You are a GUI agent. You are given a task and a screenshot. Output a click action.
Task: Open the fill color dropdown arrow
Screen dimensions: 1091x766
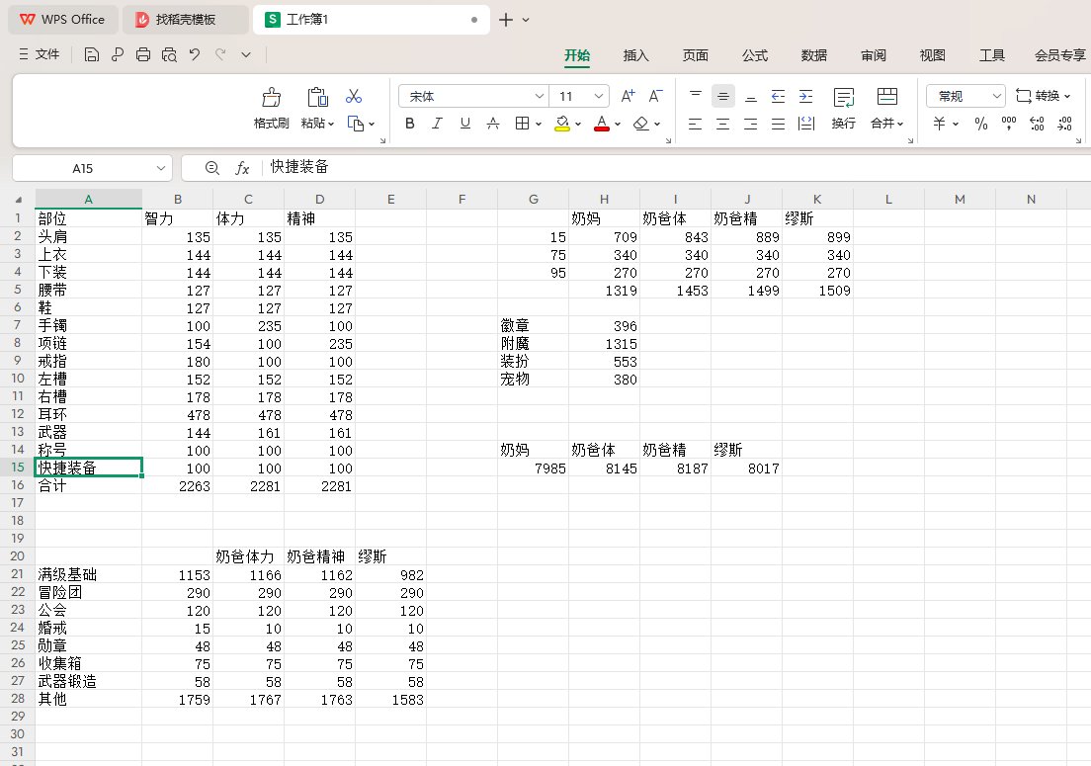[x=578, y=124]
